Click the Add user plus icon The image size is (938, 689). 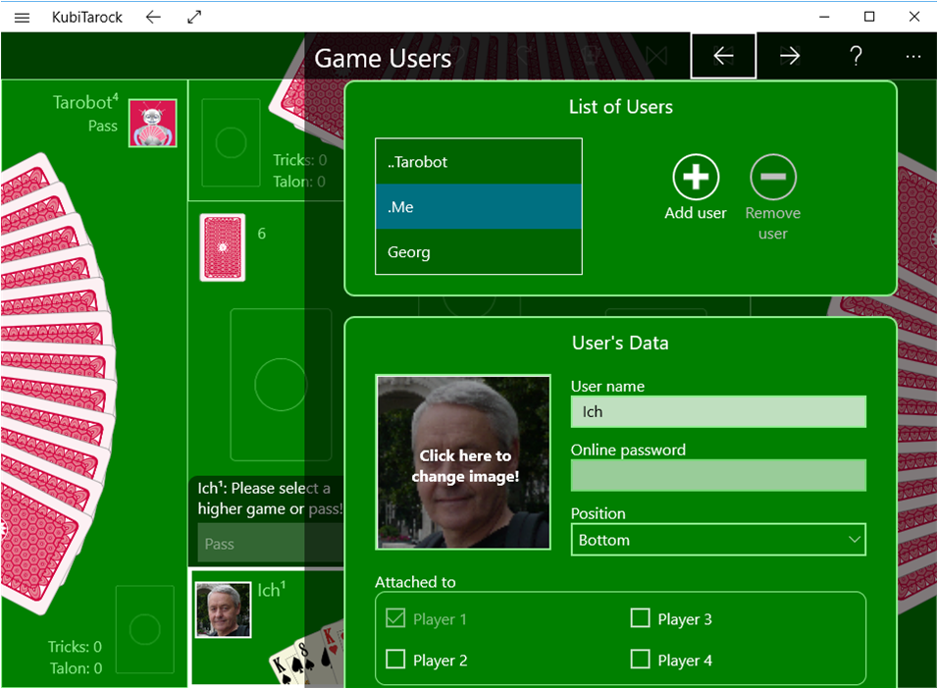pyautogui.click(x=696, y=178)
